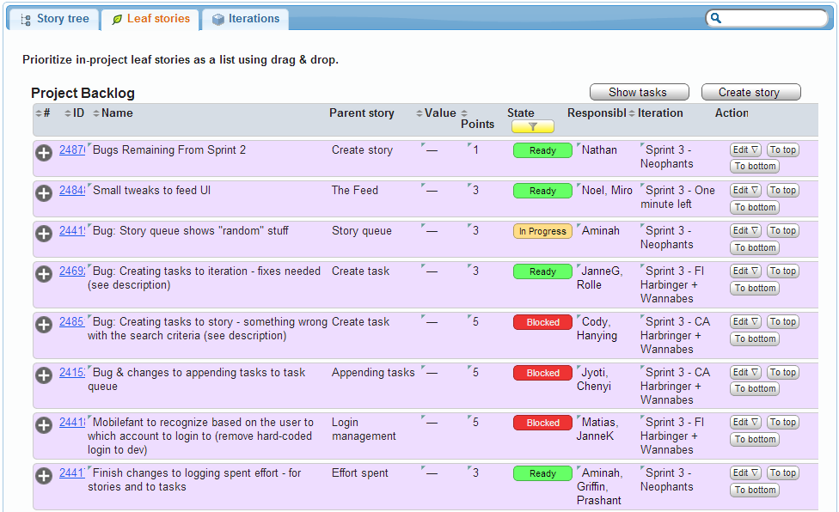The height and width of the screenshot is (512, 839).
Task: Open Edit dropdown for Finish changes logging story
Action: pos(745,472)
